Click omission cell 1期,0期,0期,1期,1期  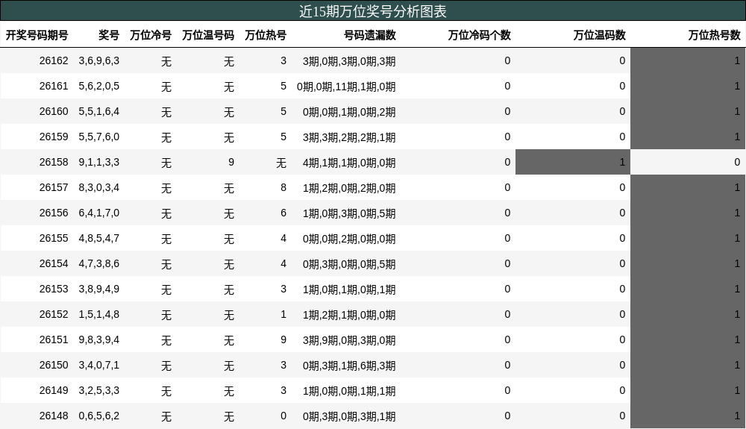349,391
